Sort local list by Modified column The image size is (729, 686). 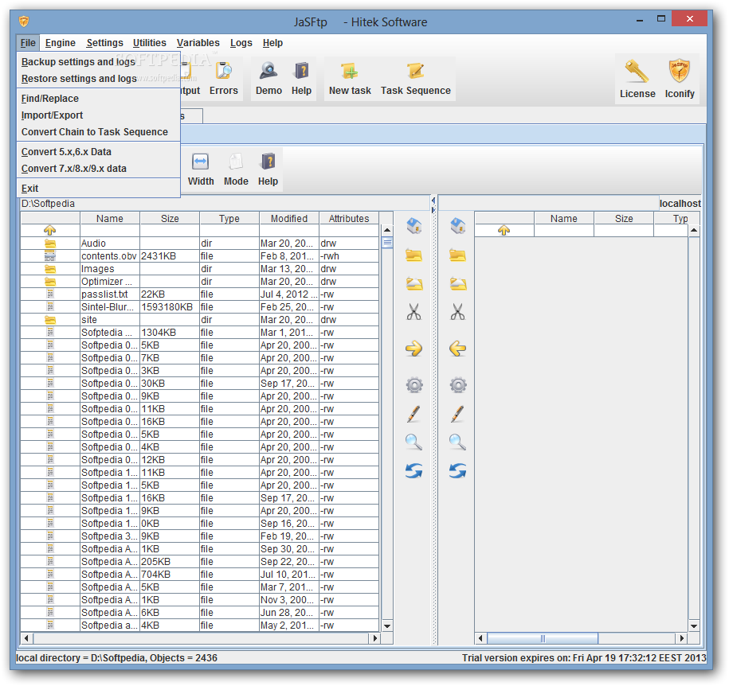(289, 218)
